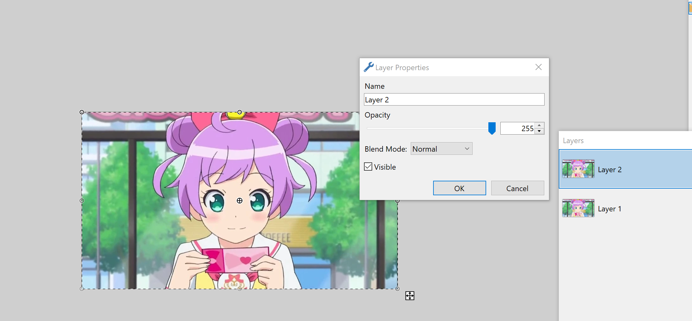Image resolution: width=692 pixels, height=321 pixels.
Task: Click the opacity value field showing 255
Action: coord(517,128)
